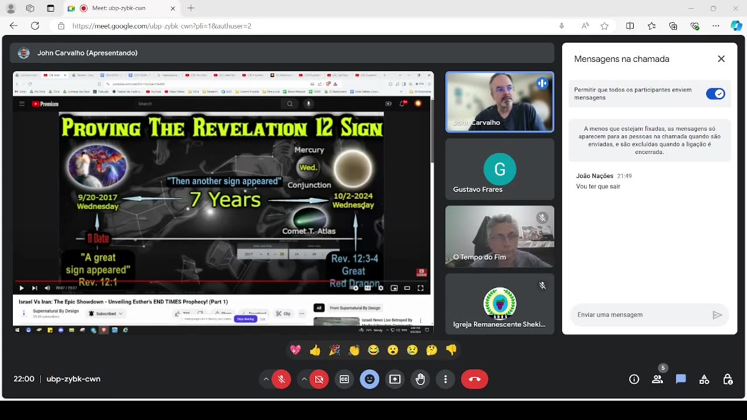Turn on the camera in the call bar

click(x=319, y=379)
